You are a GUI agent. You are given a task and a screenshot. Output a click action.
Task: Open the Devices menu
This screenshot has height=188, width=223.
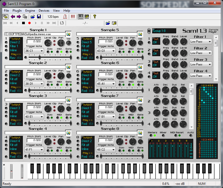pyautogui.click(x=44, y=11)
